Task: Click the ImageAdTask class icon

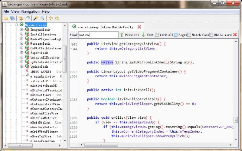Action: (27, 29)
